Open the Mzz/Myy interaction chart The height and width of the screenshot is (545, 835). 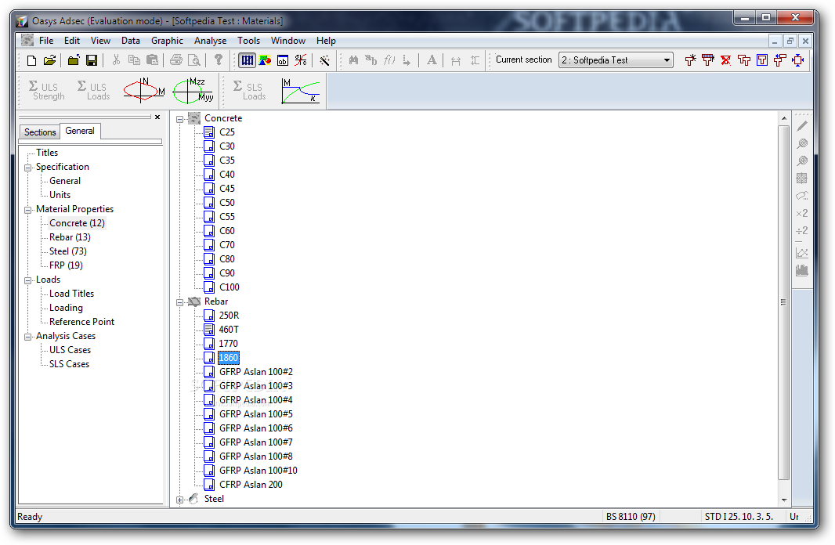coord(193,90)
